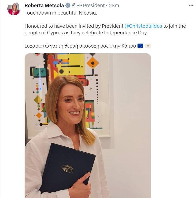Image resolution: width=194 pixels, height=198 pixels.
Task: Click the word 'President' before the mention
Action: [x=113, y=26]
